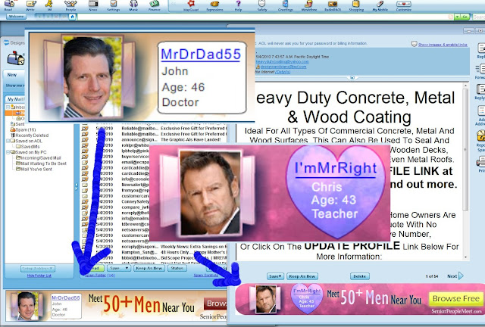Collapse the Saved on My PC folder node

(x=8, y=152)
